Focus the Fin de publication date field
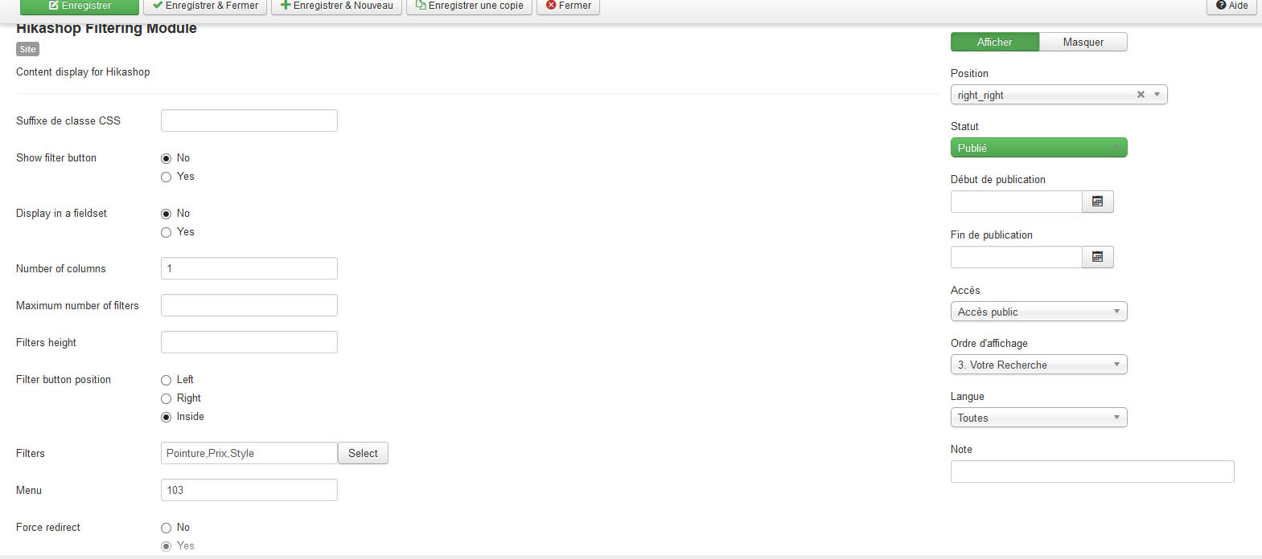The width and height of the screenshot is (1262, 559). (1017, 257)
